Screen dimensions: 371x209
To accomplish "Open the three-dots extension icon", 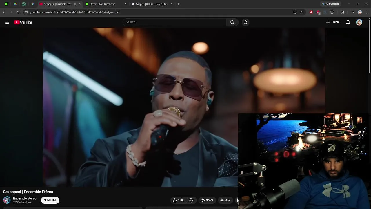I will (x=325, y=12).
